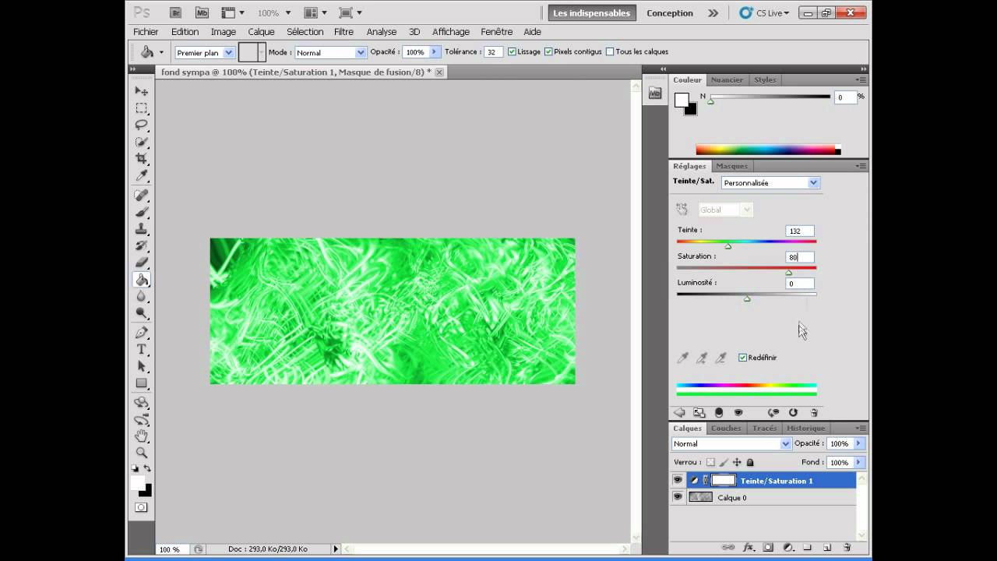Uncheck the Pixels contigus checkbox
Image resolution: width=997 pixels, height=561 pixels.
pos(548,52)
